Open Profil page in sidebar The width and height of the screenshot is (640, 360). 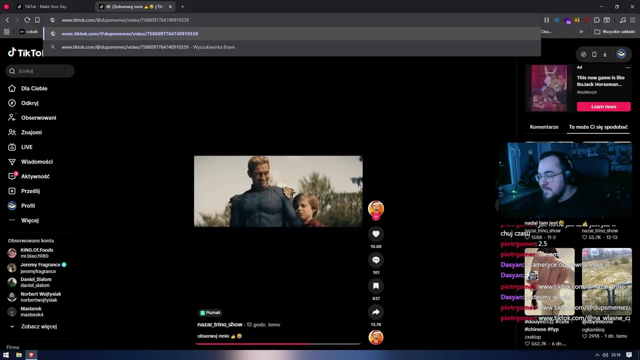pyautogui.click(x=27, y=205)
